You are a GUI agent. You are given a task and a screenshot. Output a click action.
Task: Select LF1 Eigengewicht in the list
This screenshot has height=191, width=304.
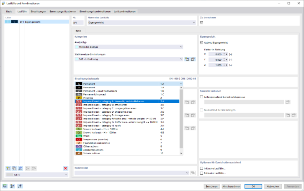coord(37,22)
